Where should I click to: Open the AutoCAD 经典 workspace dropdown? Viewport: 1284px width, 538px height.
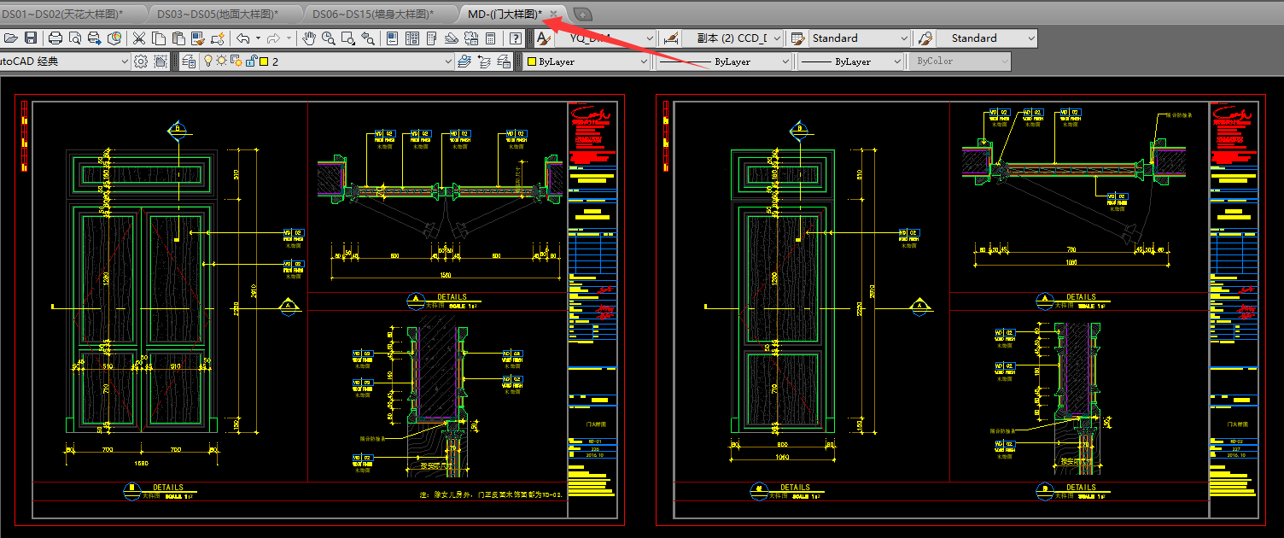[65, 61]
